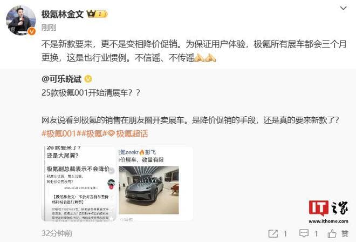The width and height of the screenshot is (356, 242).
Task: Click the comment bubble icon
Action: pyautogui.click(x=304, y=233)
